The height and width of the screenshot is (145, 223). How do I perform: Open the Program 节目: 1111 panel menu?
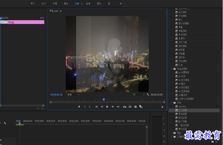[x=61, y=11]
